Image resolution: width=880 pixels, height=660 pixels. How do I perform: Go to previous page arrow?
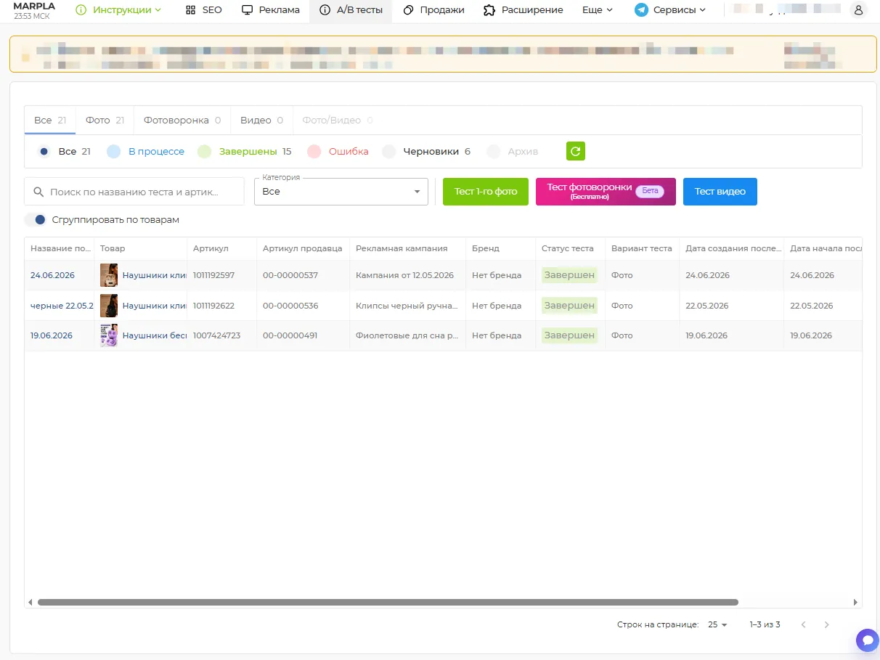tap(803, 624)
